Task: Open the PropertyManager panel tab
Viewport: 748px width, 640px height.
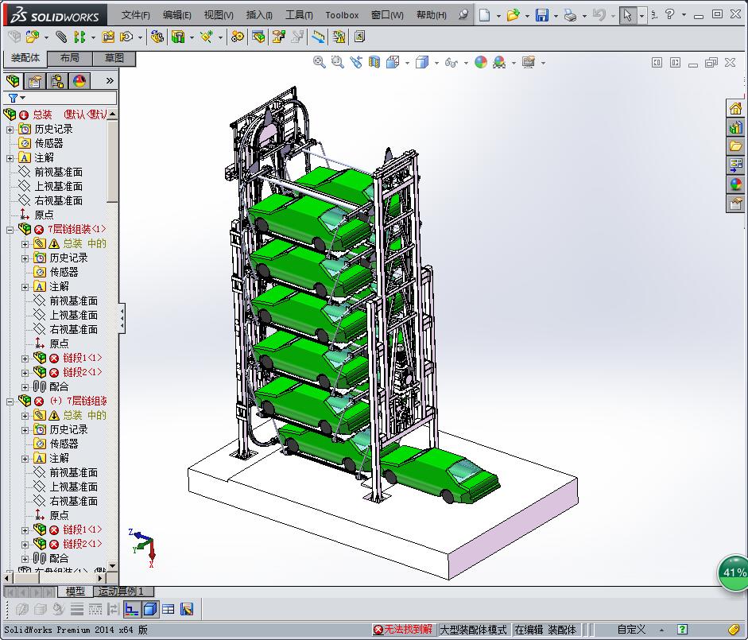Action: point(35,81)
